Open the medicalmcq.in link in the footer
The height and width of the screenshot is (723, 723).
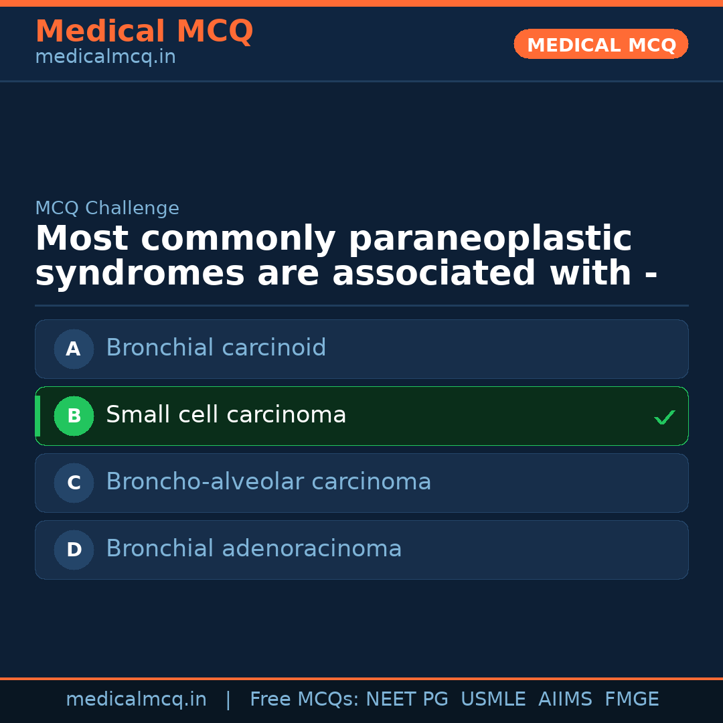pyautogui.click(x=136, y=700)
